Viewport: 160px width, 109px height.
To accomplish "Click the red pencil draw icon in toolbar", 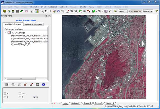I will click(68, 11).
